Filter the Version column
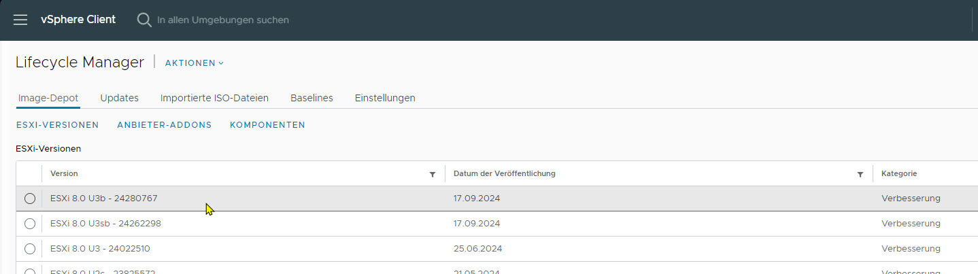Screen dimensions: 978x274 (x=433, y=174)
